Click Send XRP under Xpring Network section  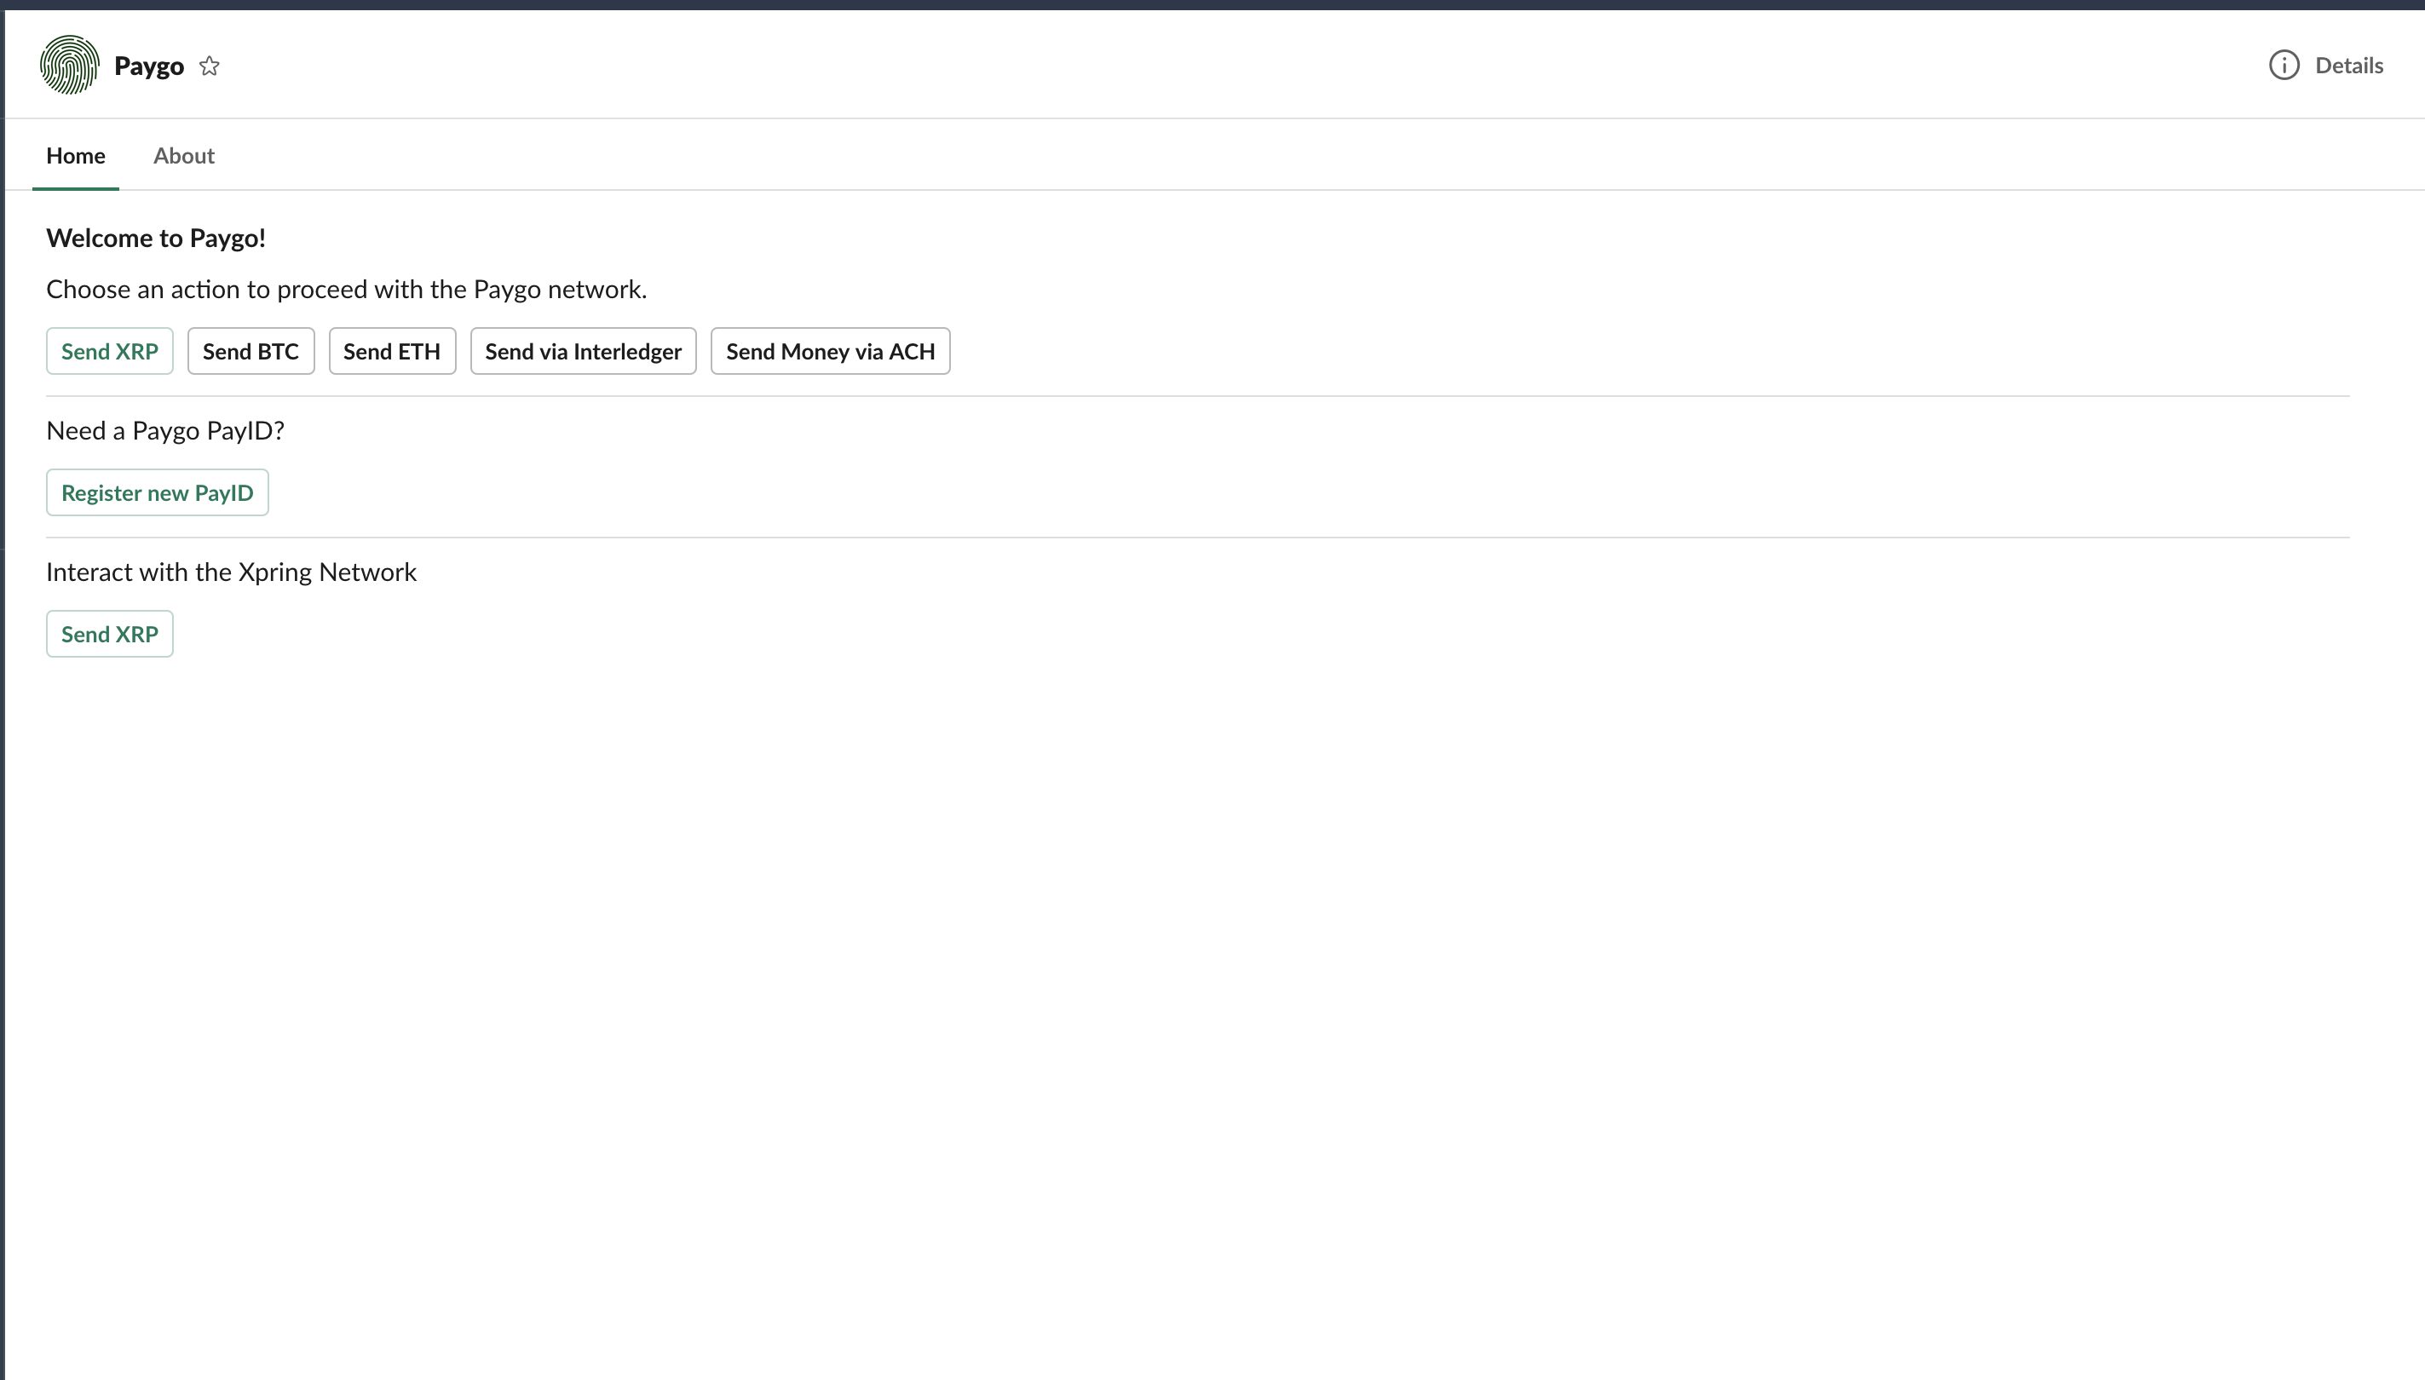click(110, 634)
